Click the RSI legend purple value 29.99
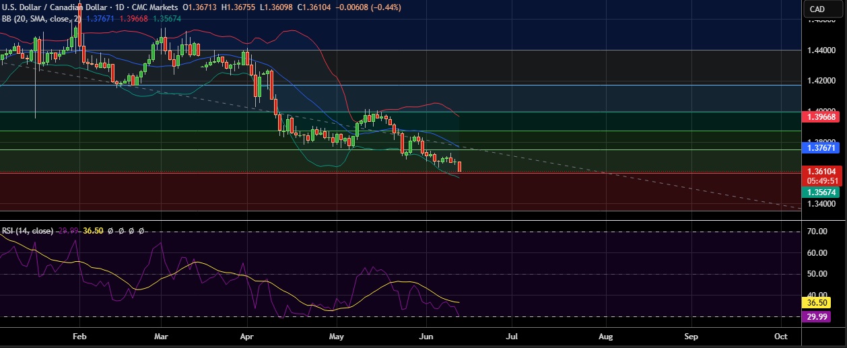847x348 pixels. 68,231
